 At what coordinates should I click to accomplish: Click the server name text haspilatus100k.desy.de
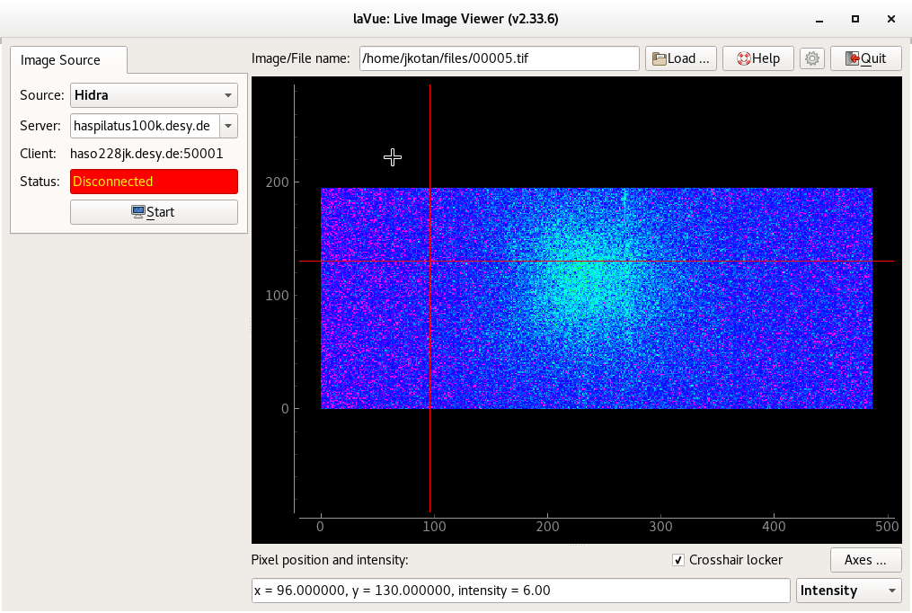pyautogui.click(x=142, y=126)
